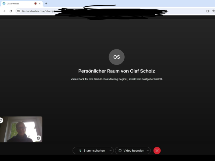215x161 pixels.
Task: Select the Cisco Webex browser tab
Action: point(21,4)
